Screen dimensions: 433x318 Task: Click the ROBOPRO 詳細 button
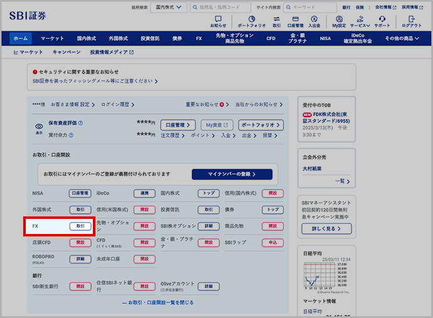point(80,259)
